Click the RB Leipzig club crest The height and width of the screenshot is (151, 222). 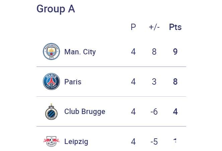51,142
